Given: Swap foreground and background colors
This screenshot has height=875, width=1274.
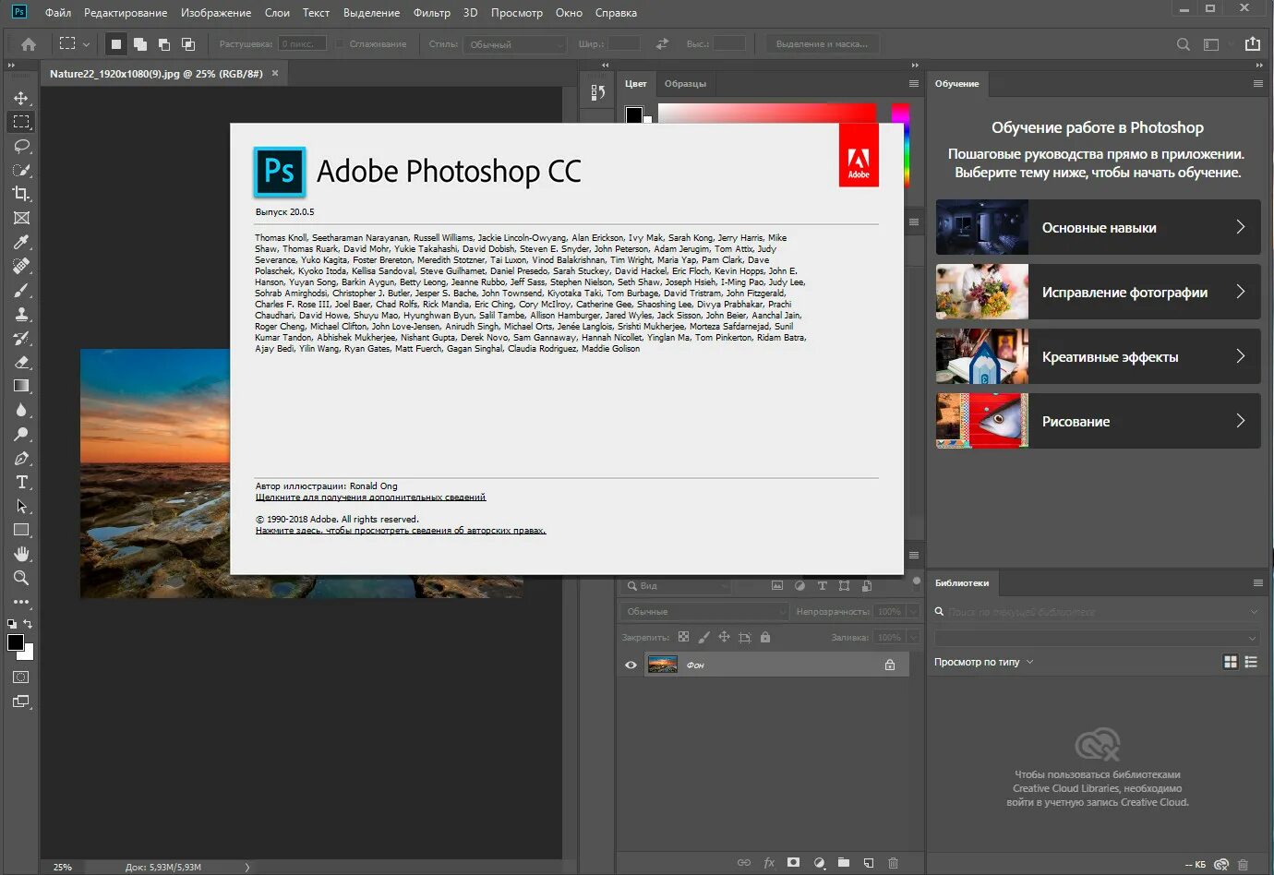Looking at the screenshot, I should click(29, 624).
